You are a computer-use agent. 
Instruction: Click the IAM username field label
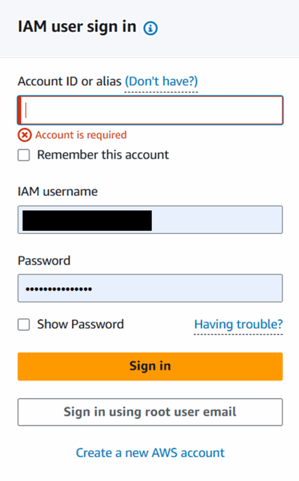[x=58, y=192]
